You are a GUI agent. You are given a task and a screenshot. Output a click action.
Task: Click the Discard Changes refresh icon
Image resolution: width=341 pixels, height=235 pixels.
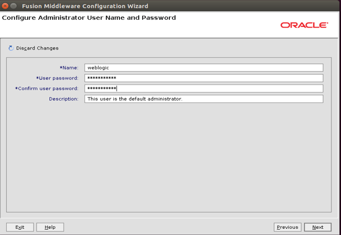pyautogui.click(x=11, y=48)
